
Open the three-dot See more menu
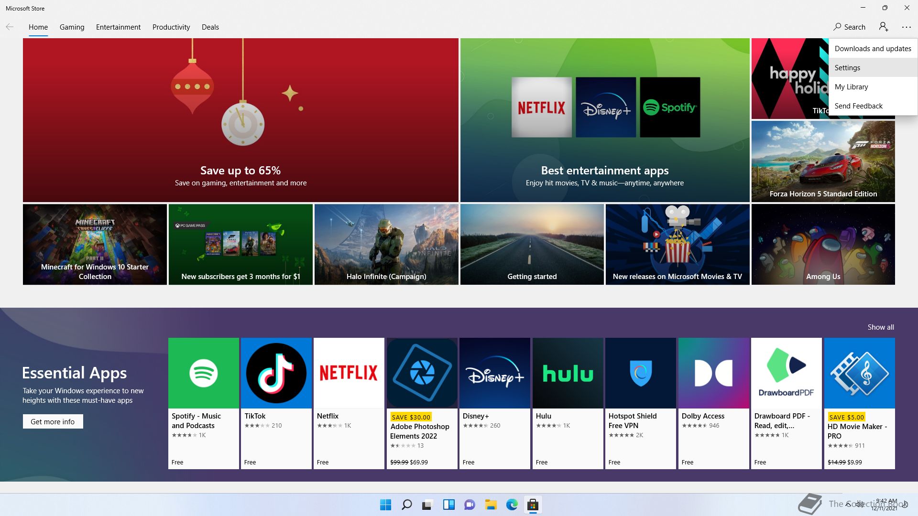[907, 27]
